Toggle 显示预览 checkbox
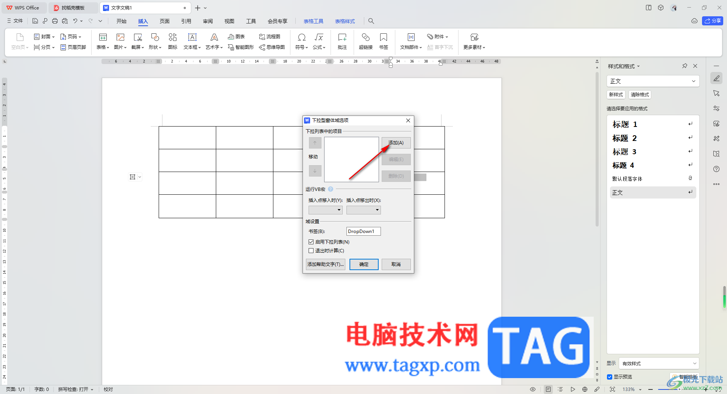Image resolution: width=727 pixels, height=394 pixels. [x=610, y=377]
